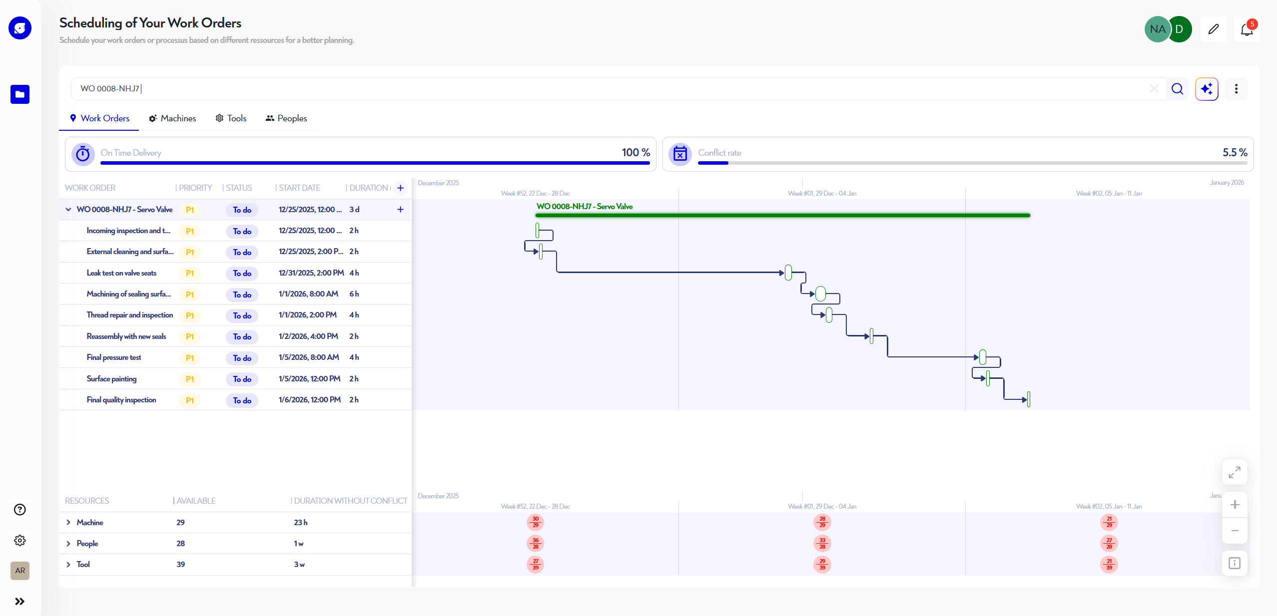Select the folder icon in the sidebar
Image resolution: width=1277 pixels, height=616 pixels.
pyautogui.click(x=20, y=94)
